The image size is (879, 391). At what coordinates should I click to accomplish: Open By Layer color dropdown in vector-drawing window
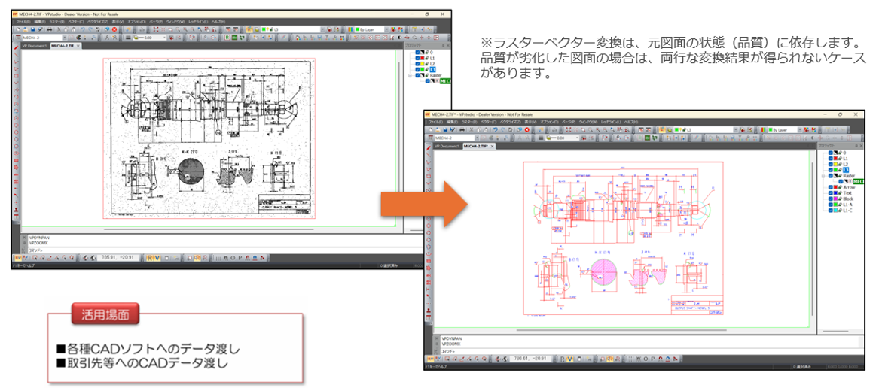[799, 130]
